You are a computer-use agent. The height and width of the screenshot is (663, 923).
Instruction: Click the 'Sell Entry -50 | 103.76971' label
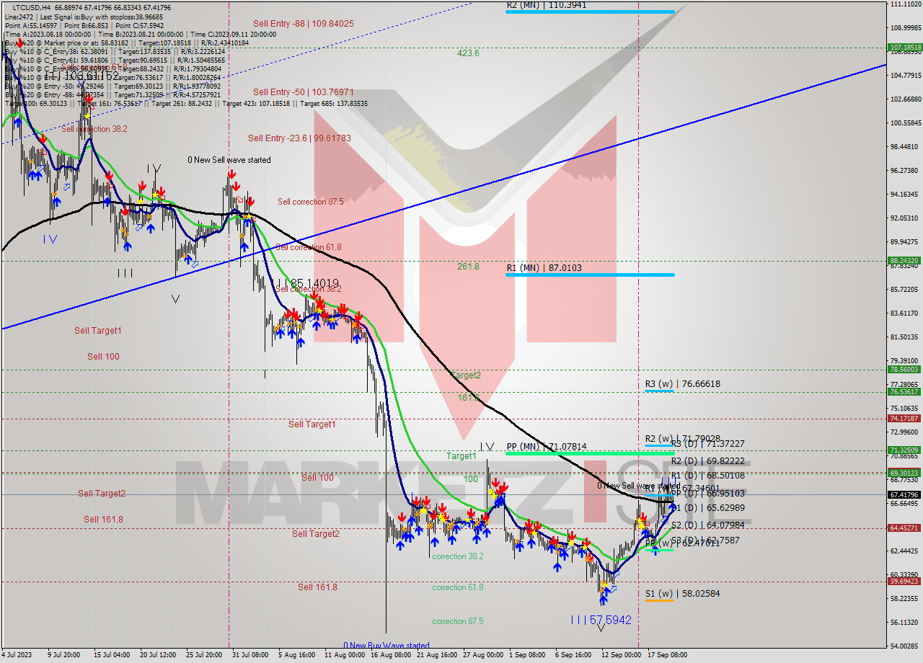tap(303, 92)
